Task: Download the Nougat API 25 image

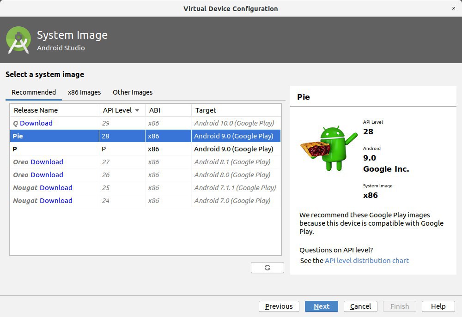Action: tap(56, 188)
